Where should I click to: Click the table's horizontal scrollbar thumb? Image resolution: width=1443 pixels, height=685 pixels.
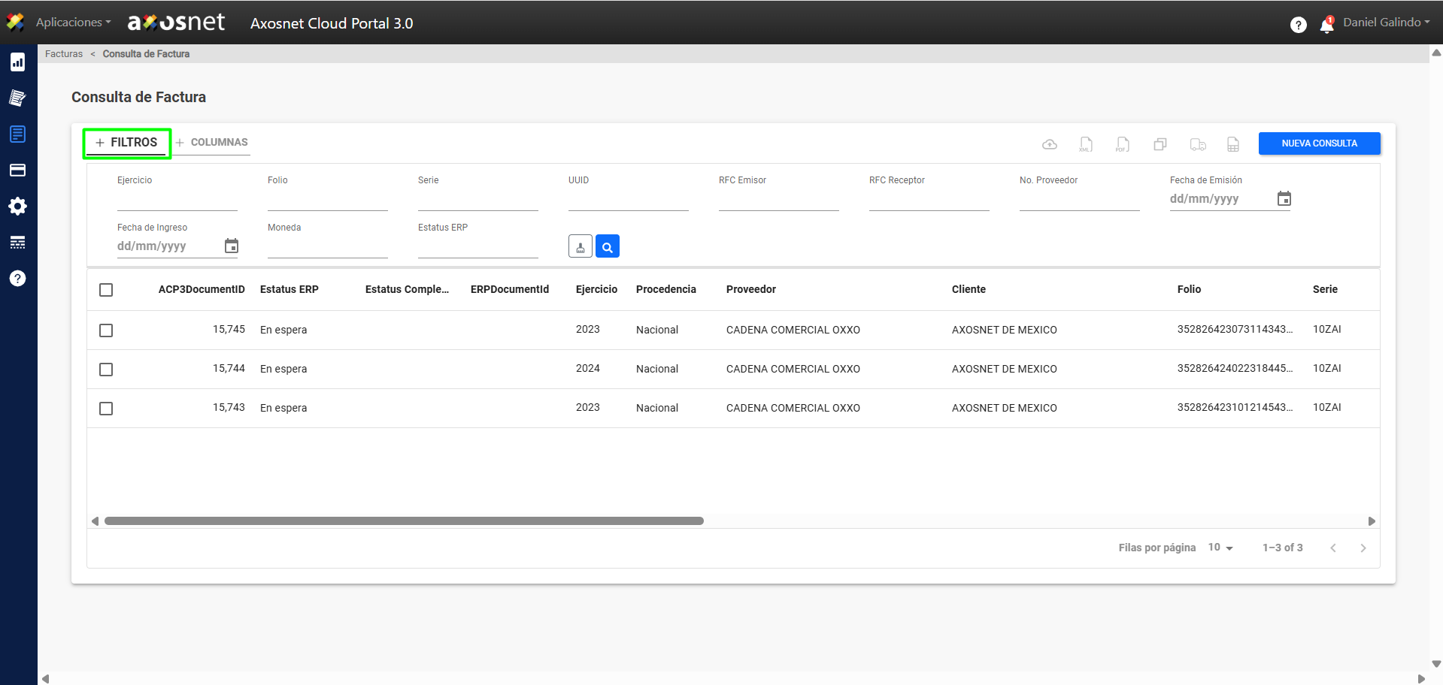(404, 521)
